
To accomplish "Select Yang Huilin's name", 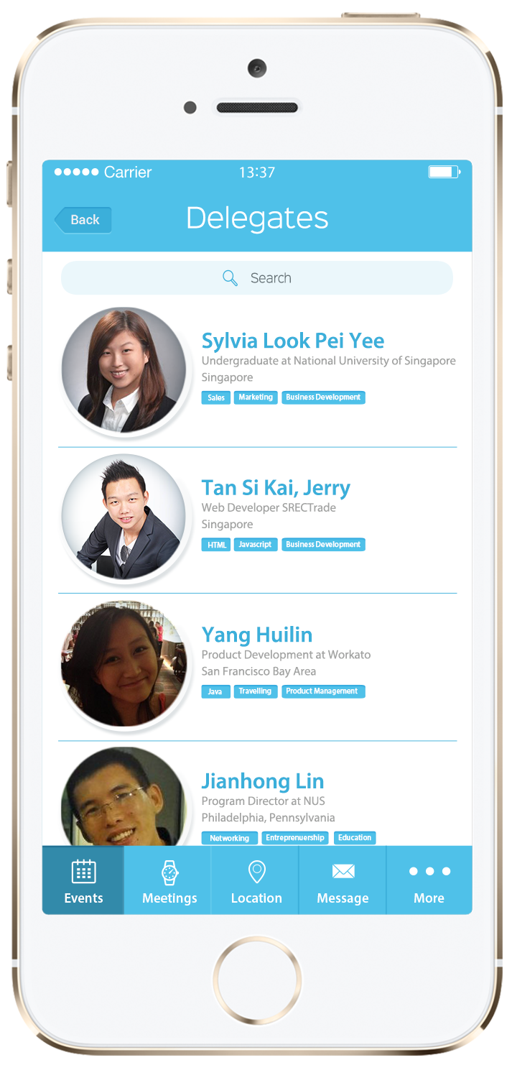I will coord(257,635).
